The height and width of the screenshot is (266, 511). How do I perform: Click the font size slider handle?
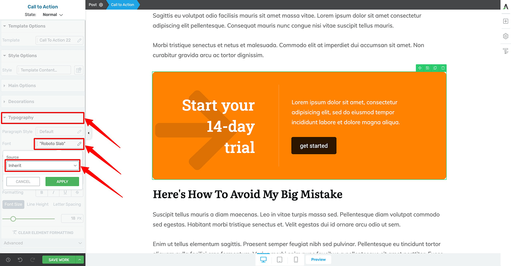click(x=13, y=218)
